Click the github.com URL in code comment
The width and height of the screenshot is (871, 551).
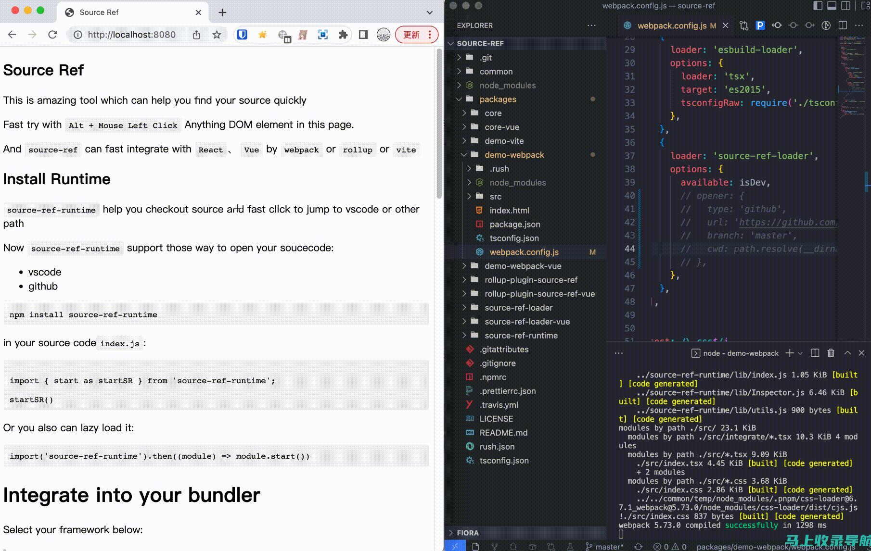pos(788,222)
